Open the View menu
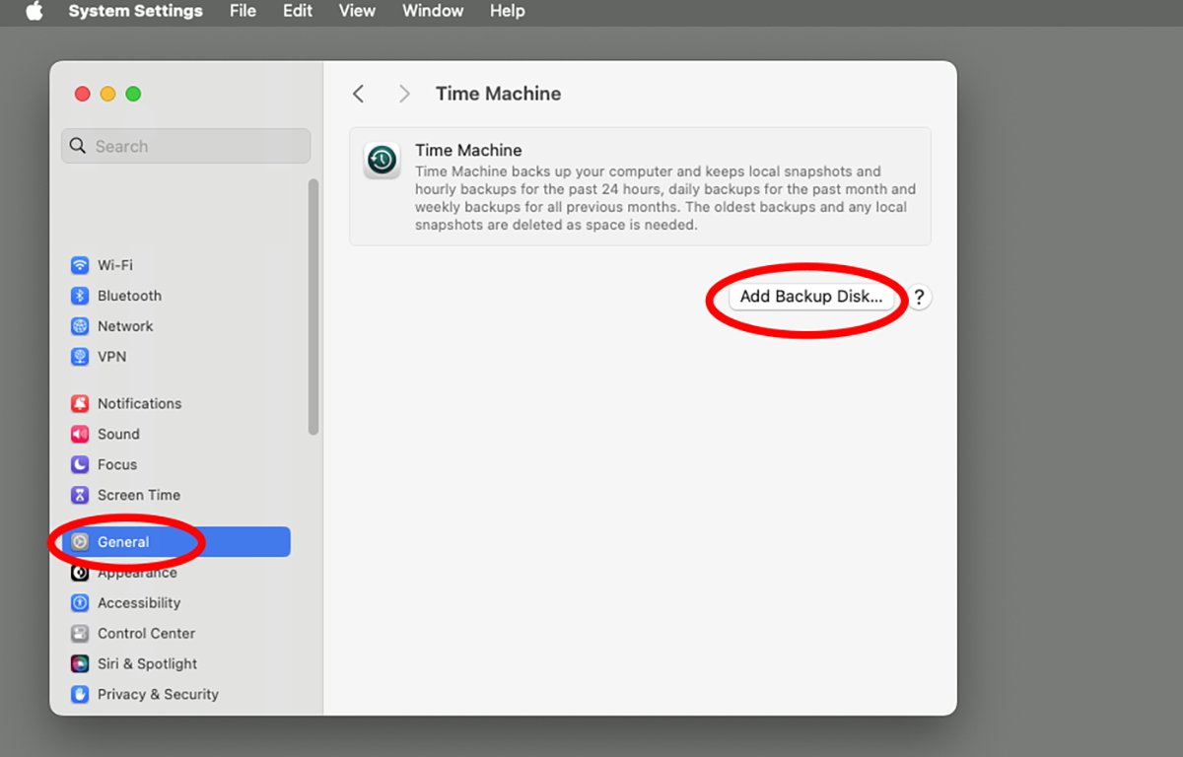This screenshot has width=1183, height=757. click(357, 11)
